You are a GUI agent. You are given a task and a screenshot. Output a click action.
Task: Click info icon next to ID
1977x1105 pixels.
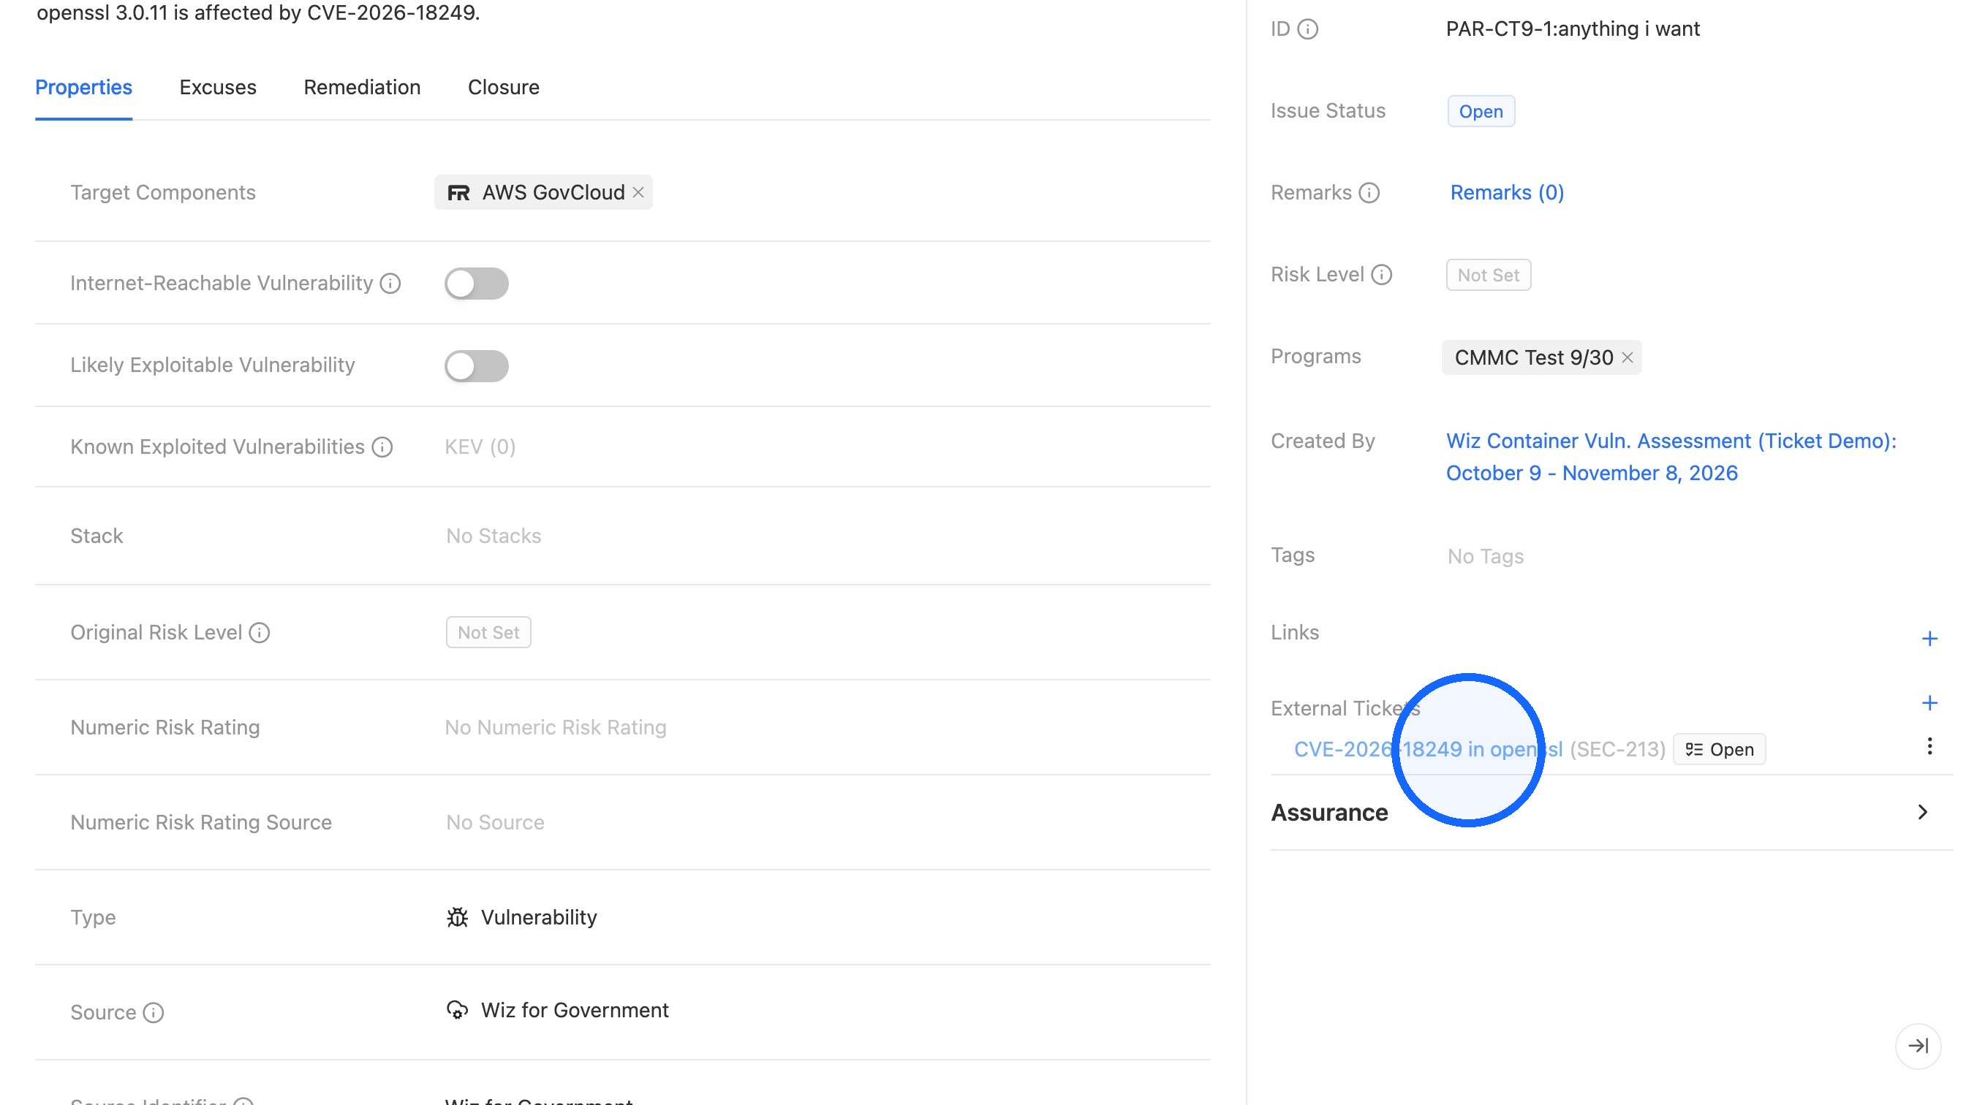(x=1308, y=29)
